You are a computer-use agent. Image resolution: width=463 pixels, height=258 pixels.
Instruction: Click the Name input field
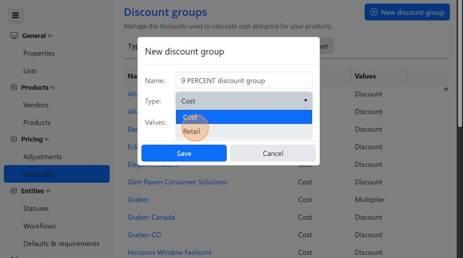coord(244,80)
